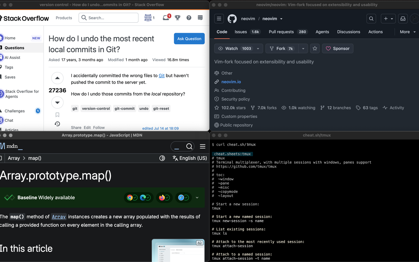419x262 pixels.
Task: Open the 63 tags link
Action: 367,108
